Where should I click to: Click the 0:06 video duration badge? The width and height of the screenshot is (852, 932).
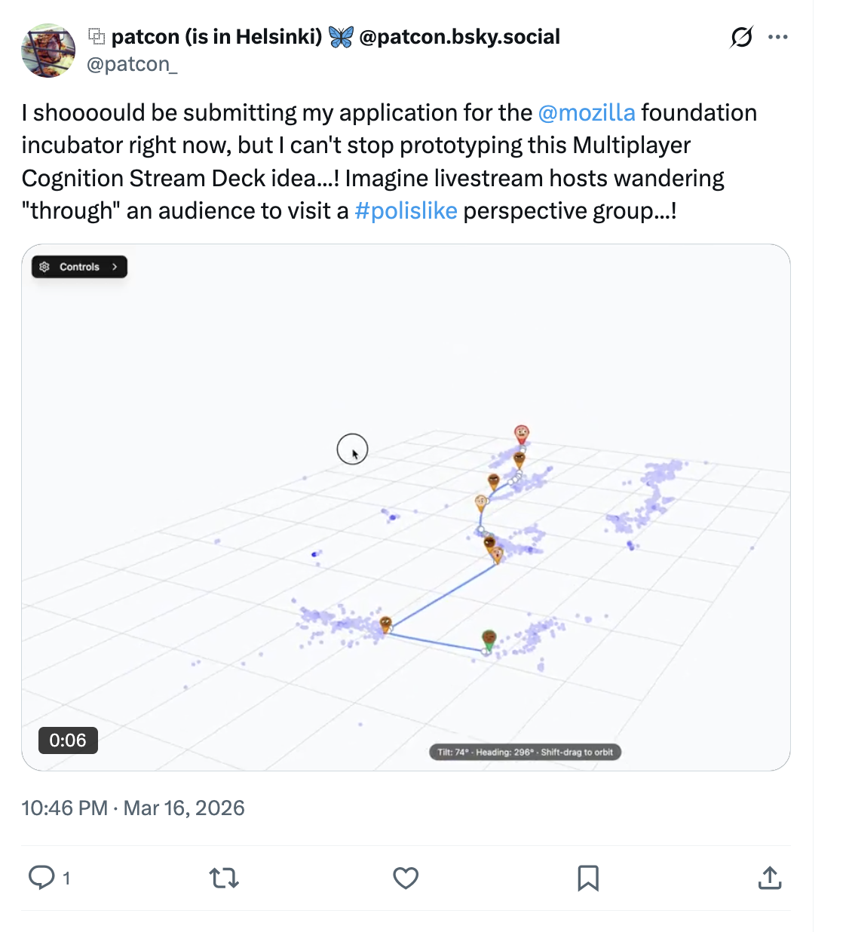pos(68,740)
